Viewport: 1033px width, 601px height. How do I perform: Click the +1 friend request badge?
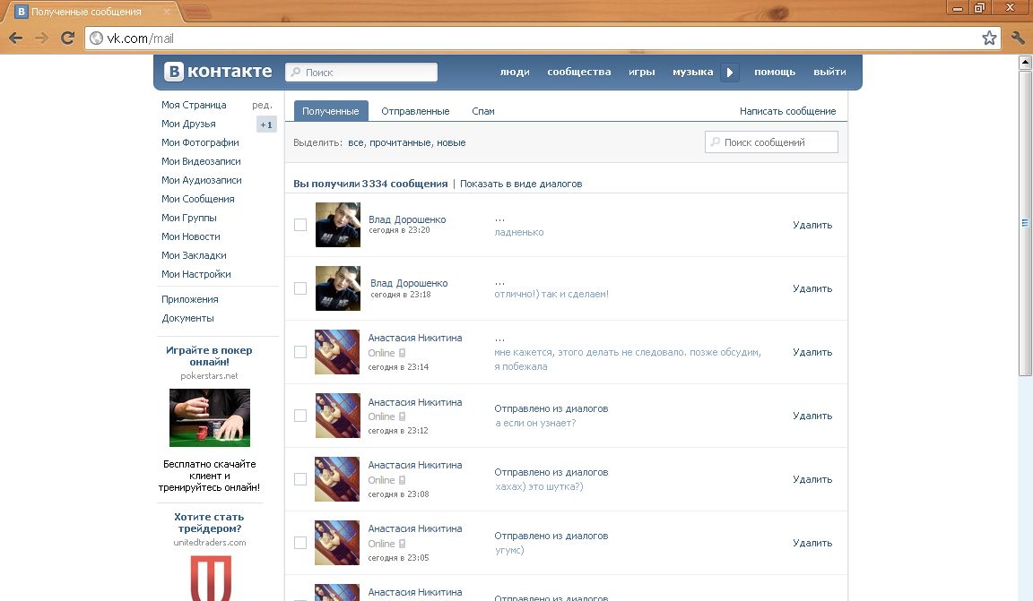click(x=266, y=124)
